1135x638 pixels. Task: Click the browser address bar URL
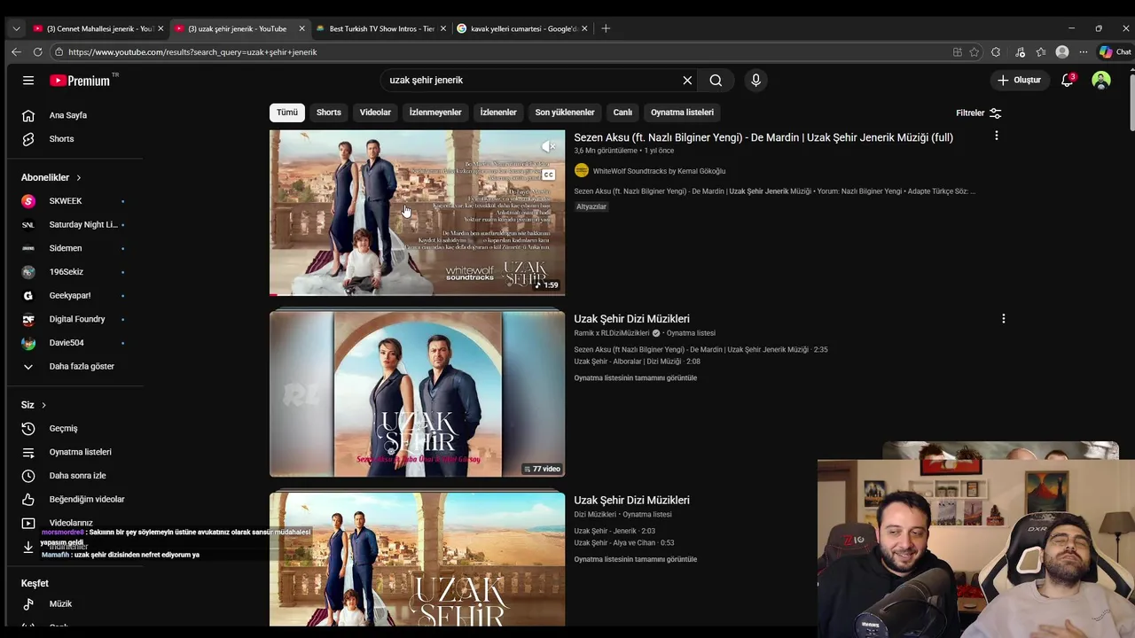[192, 52]
